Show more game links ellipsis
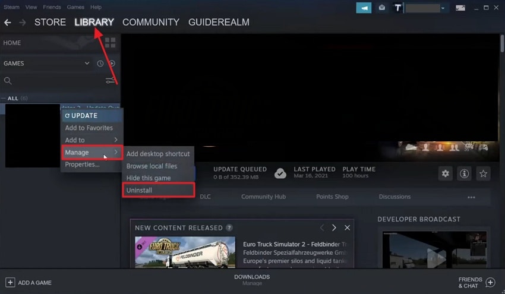This screenshot has height=294, width=505. pyautogui.click(x=471, y=197)
